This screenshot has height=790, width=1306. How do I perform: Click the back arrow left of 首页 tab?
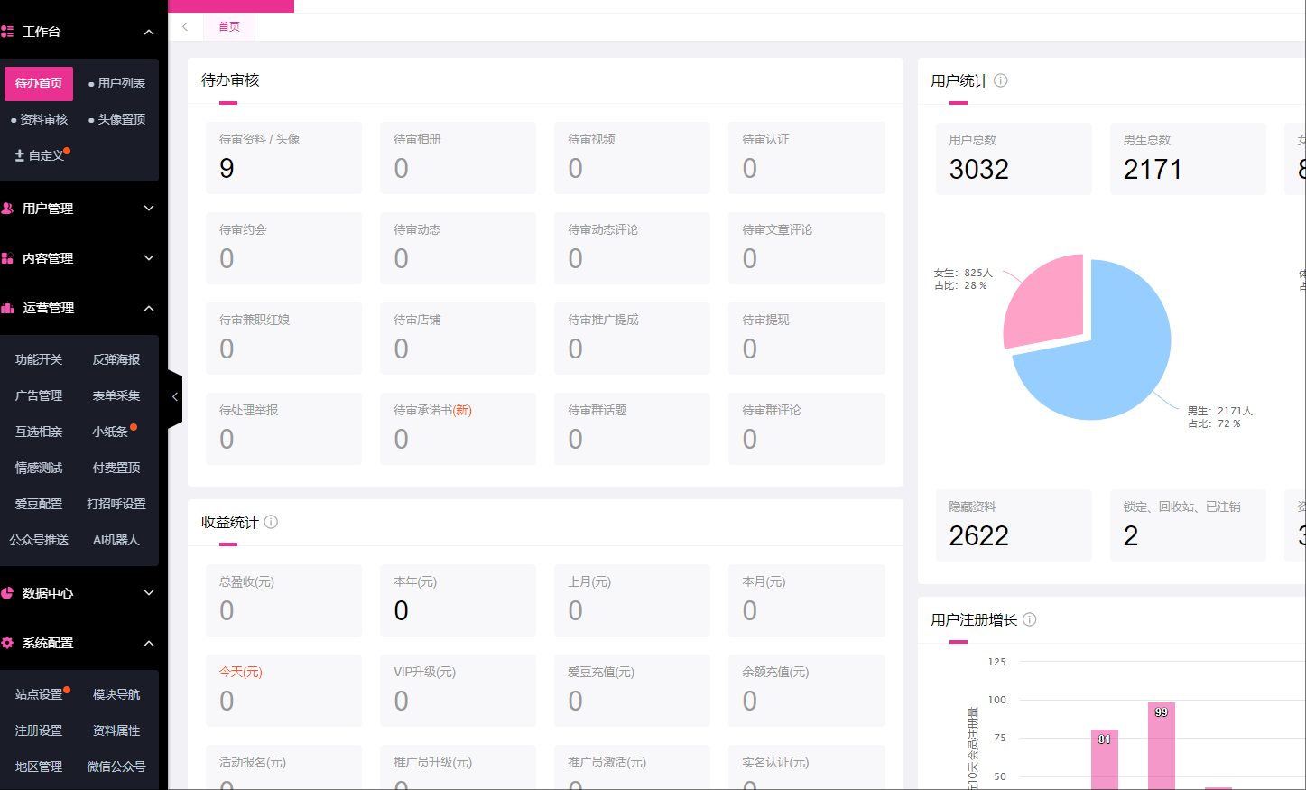click(x=185, y=26)
